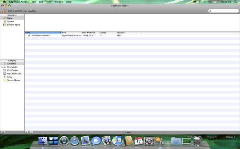Open Time Machine from the Dock

(64, 141)
